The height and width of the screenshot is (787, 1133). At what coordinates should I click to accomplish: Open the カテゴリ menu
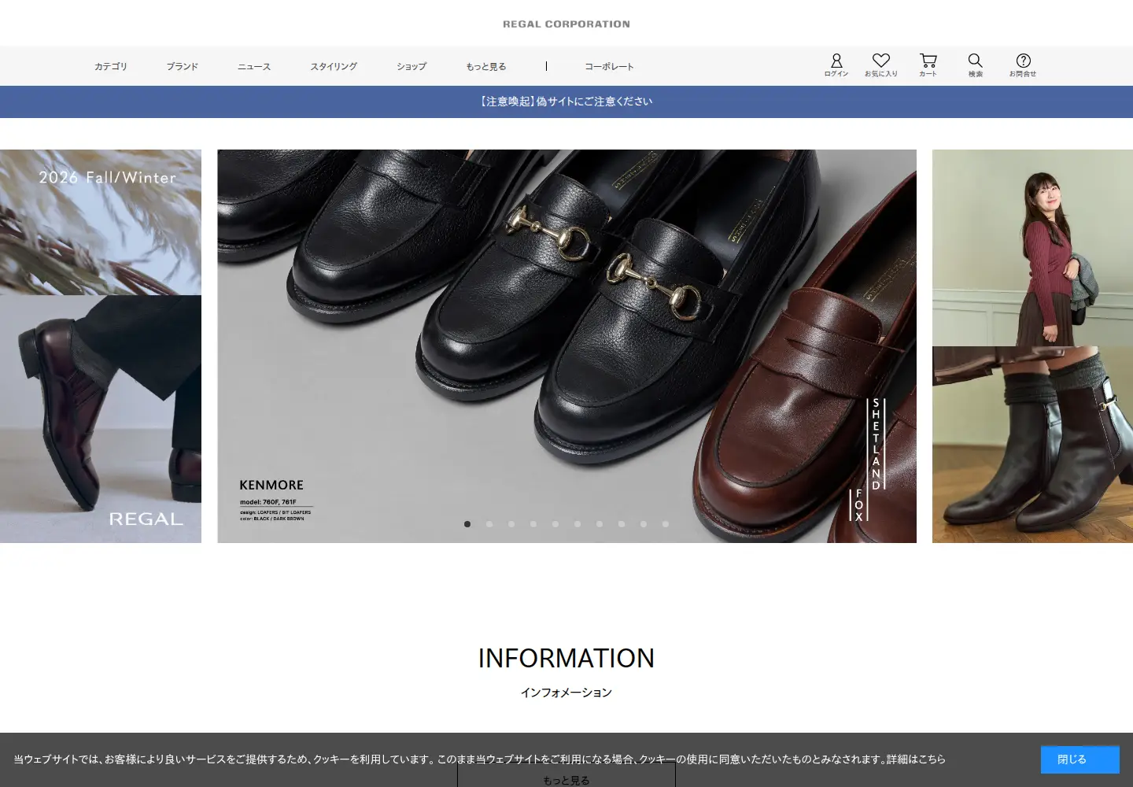coord(111,67)
